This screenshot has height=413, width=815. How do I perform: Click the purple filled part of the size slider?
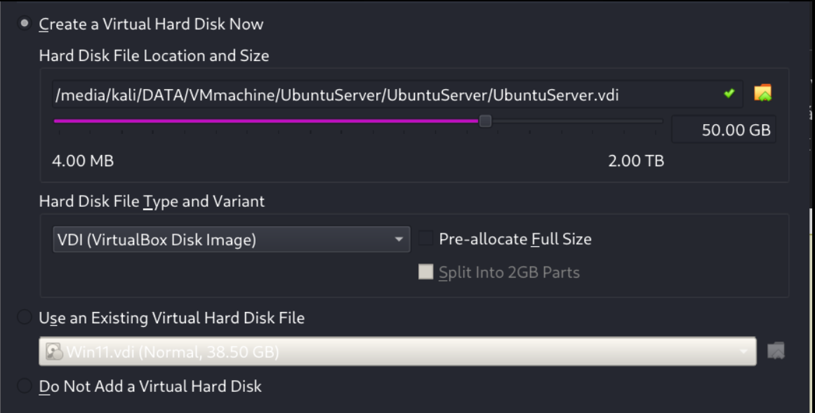point(267,121)
